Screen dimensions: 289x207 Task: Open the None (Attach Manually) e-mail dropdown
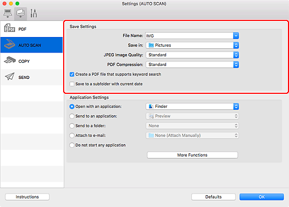(192, 135)
